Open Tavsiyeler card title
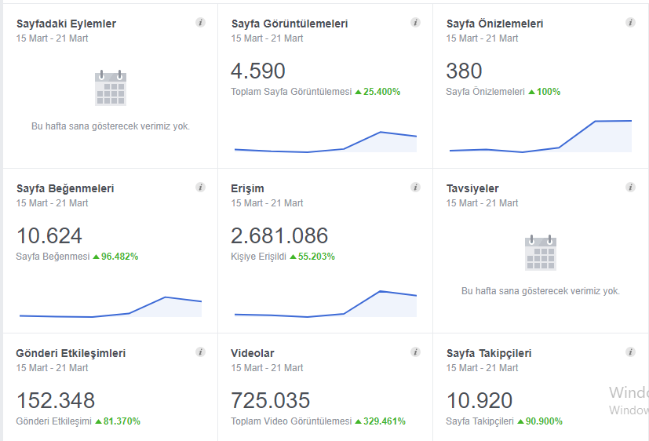The height and width of the screenshot is (441, 649). coord(472,188)
